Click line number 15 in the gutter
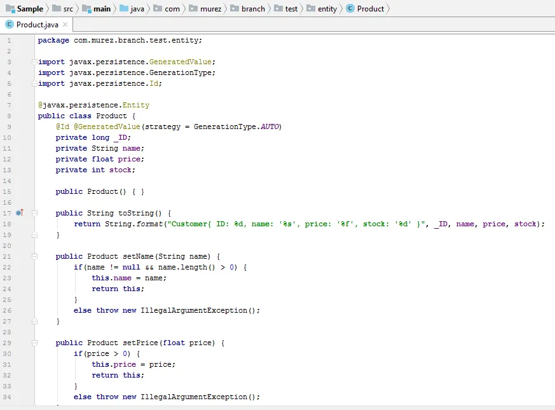Screen dimensions: 555x410 (x=7, y=191)
